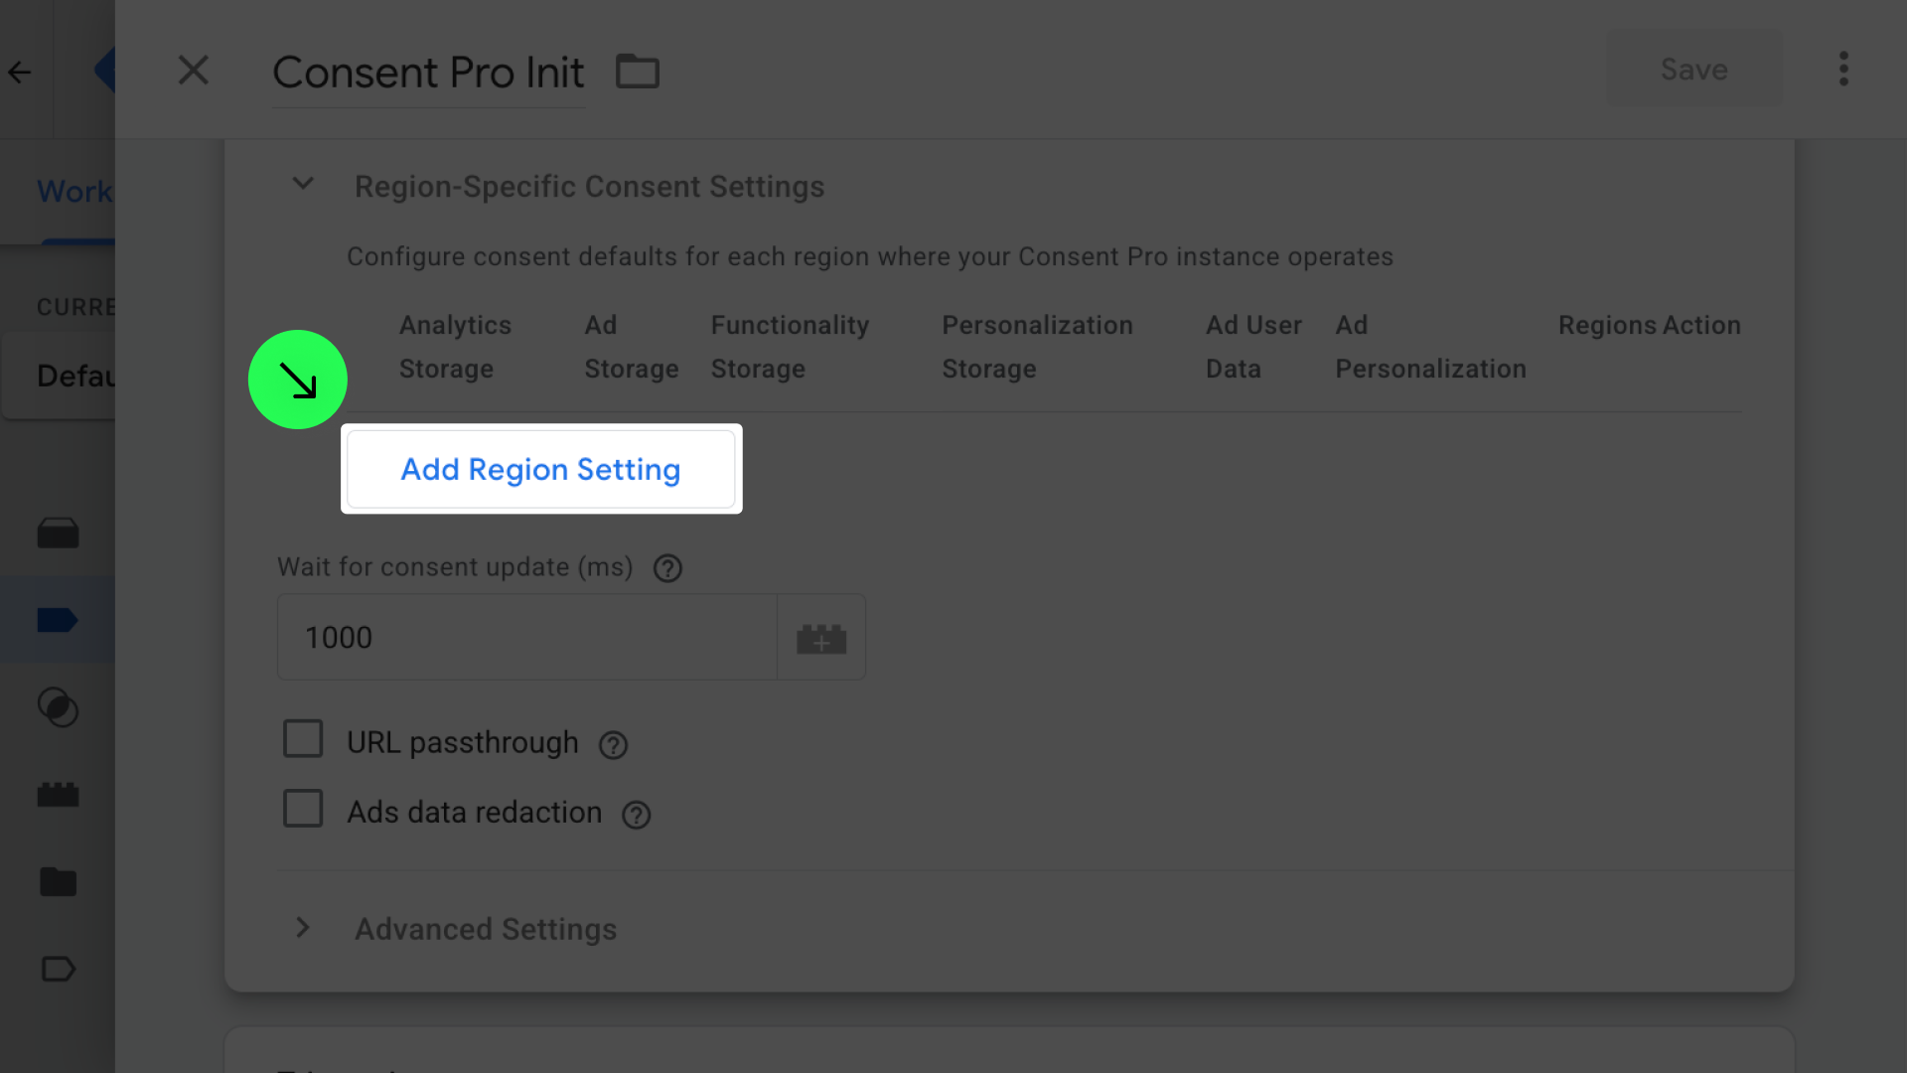Select the Ad User Data column header
Viewport: 1907px width, 1073px height.
coord(1253,347)
